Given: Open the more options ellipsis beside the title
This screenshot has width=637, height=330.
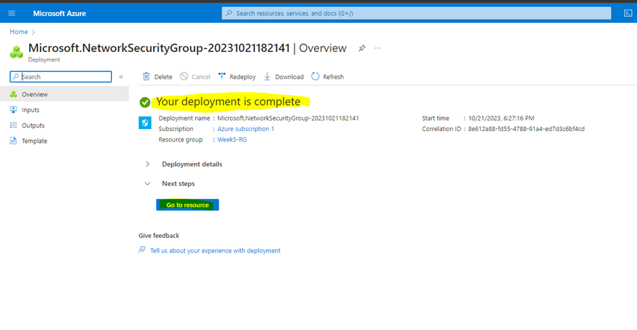Looking at the screenshot, I should click(378, 49).
